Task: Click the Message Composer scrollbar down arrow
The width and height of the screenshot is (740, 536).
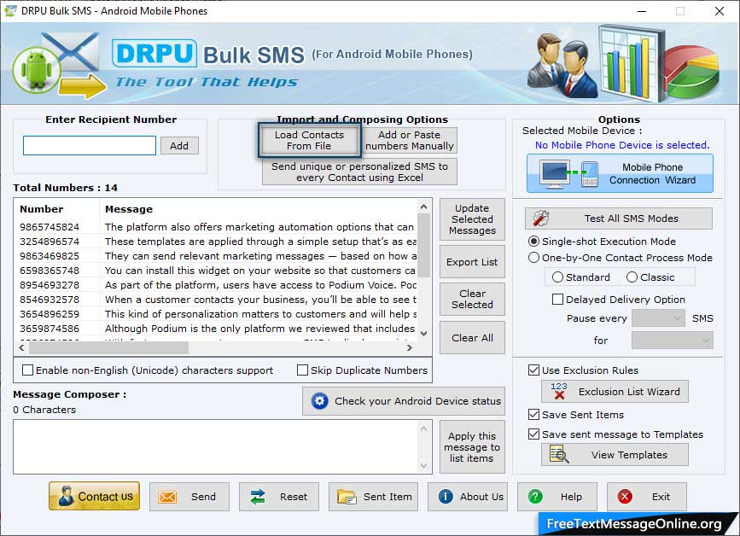Action: (424, 466)
